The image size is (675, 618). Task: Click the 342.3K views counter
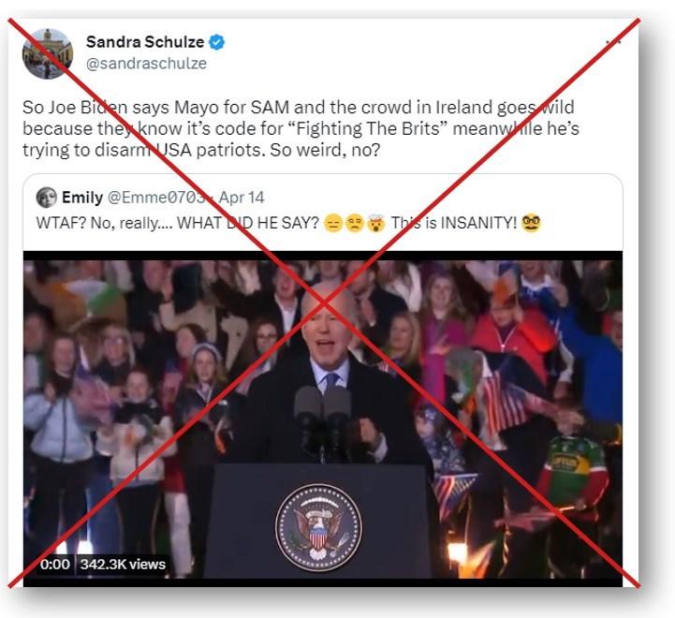pos(123,565)
